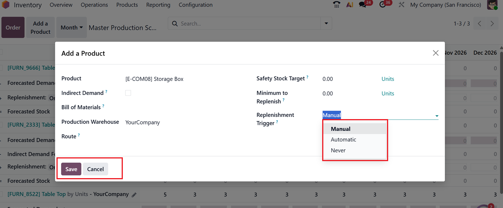Screen dimensions: 503x208
Task: Select Automatic in replenishment trigger list
Action: 343,140
